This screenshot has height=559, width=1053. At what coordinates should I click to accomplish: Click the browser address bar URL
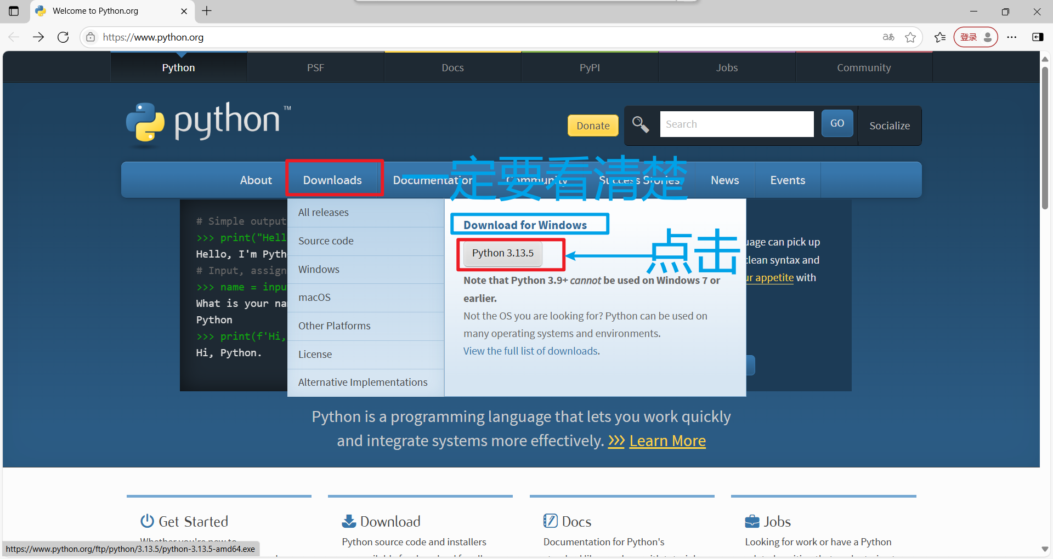(153, 37)
